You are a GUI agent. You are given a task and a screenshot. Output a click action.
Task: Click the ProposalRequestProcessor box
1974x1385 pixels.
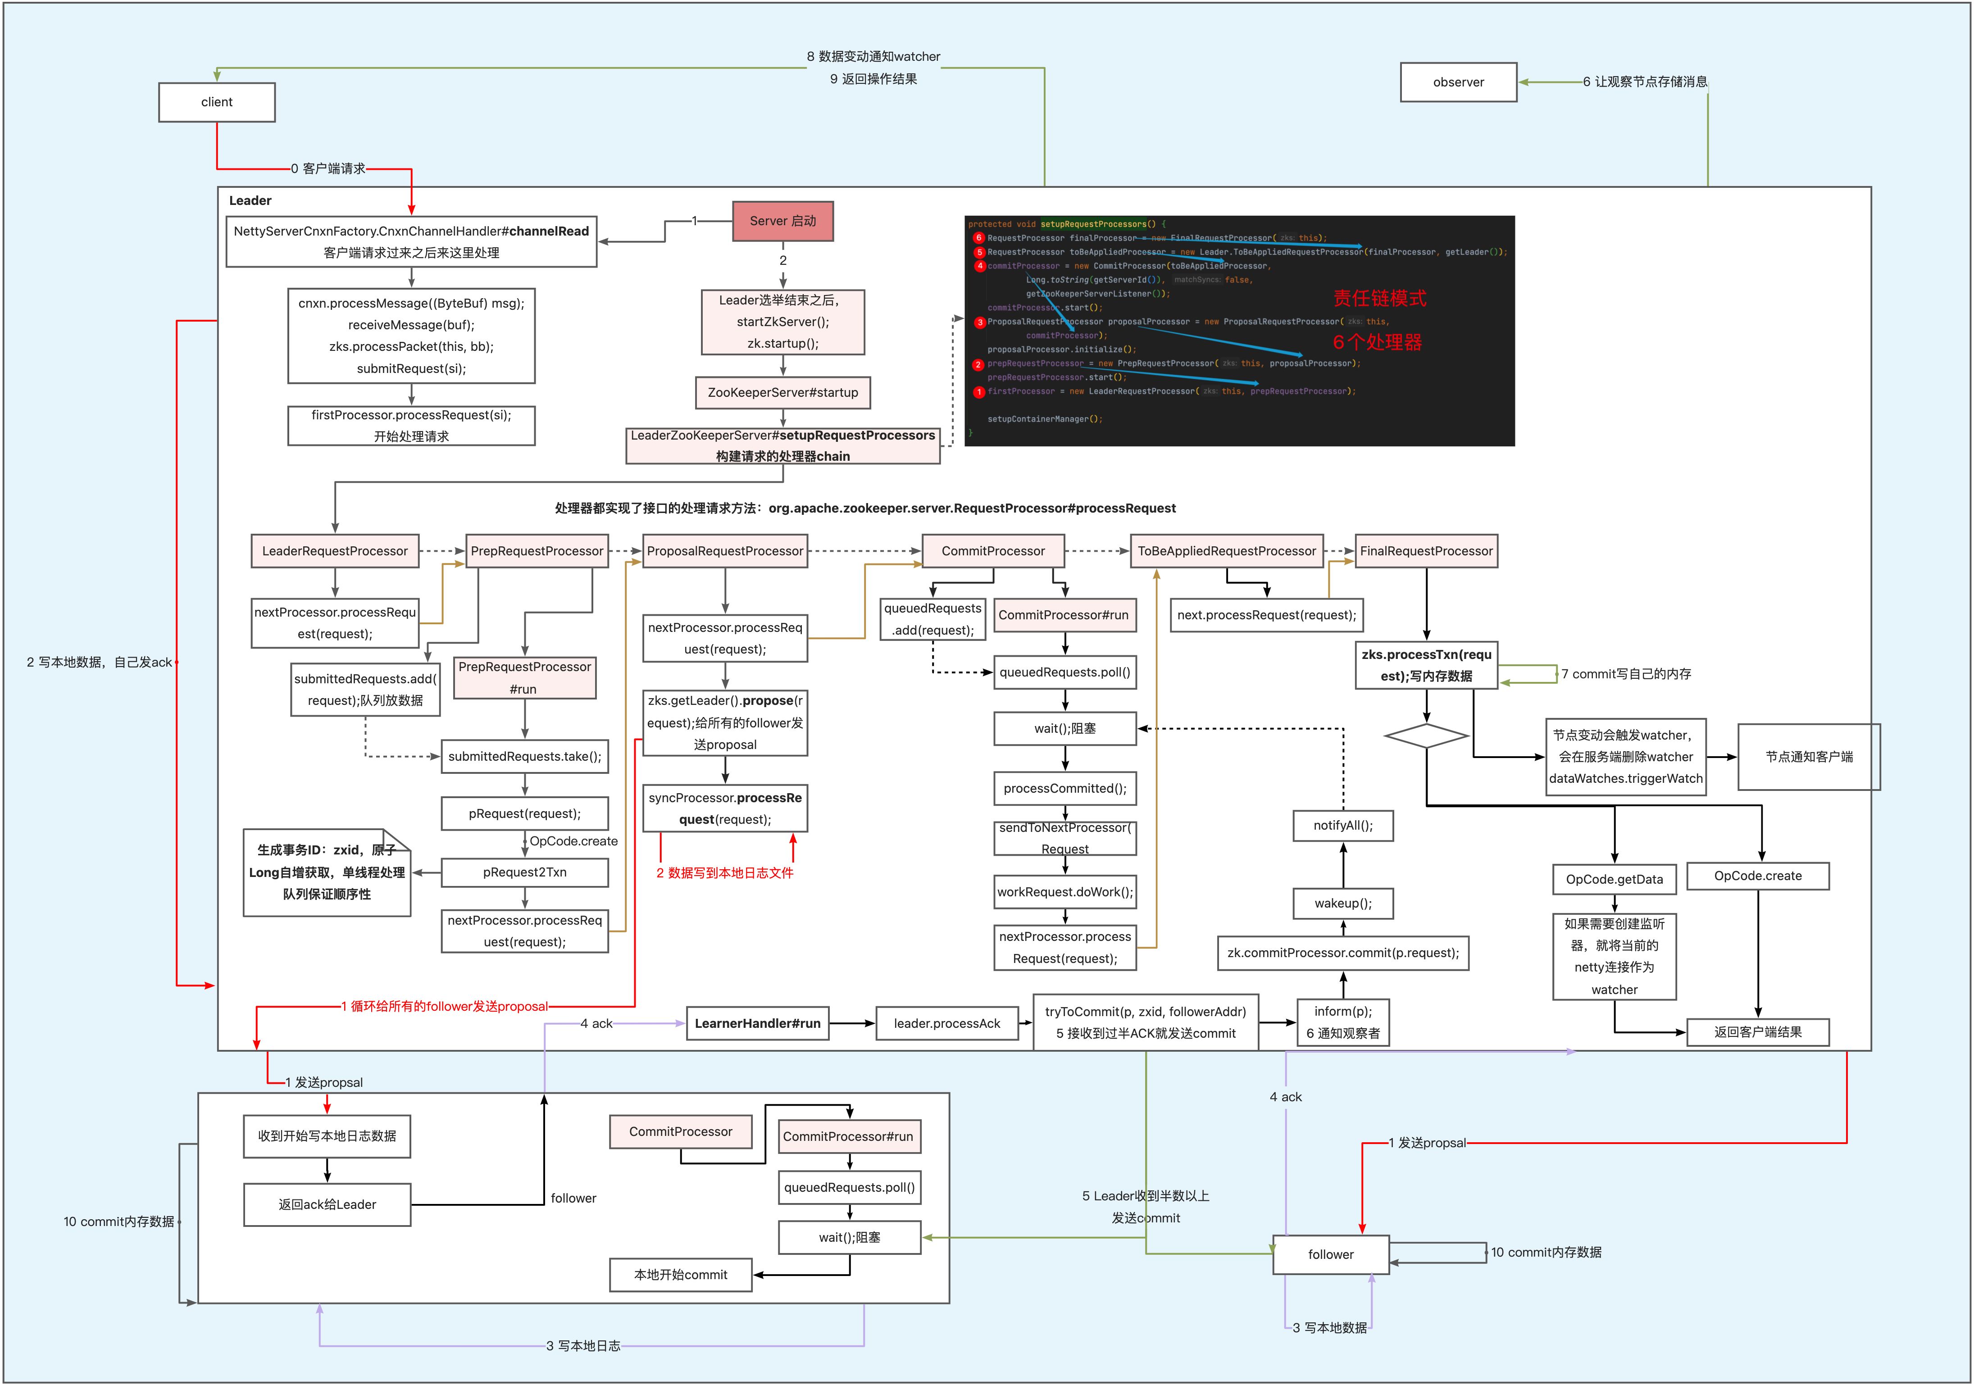coord(725,551)
